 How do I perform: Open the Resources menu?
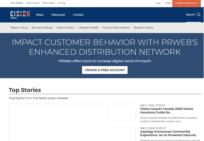coord(58,15)
